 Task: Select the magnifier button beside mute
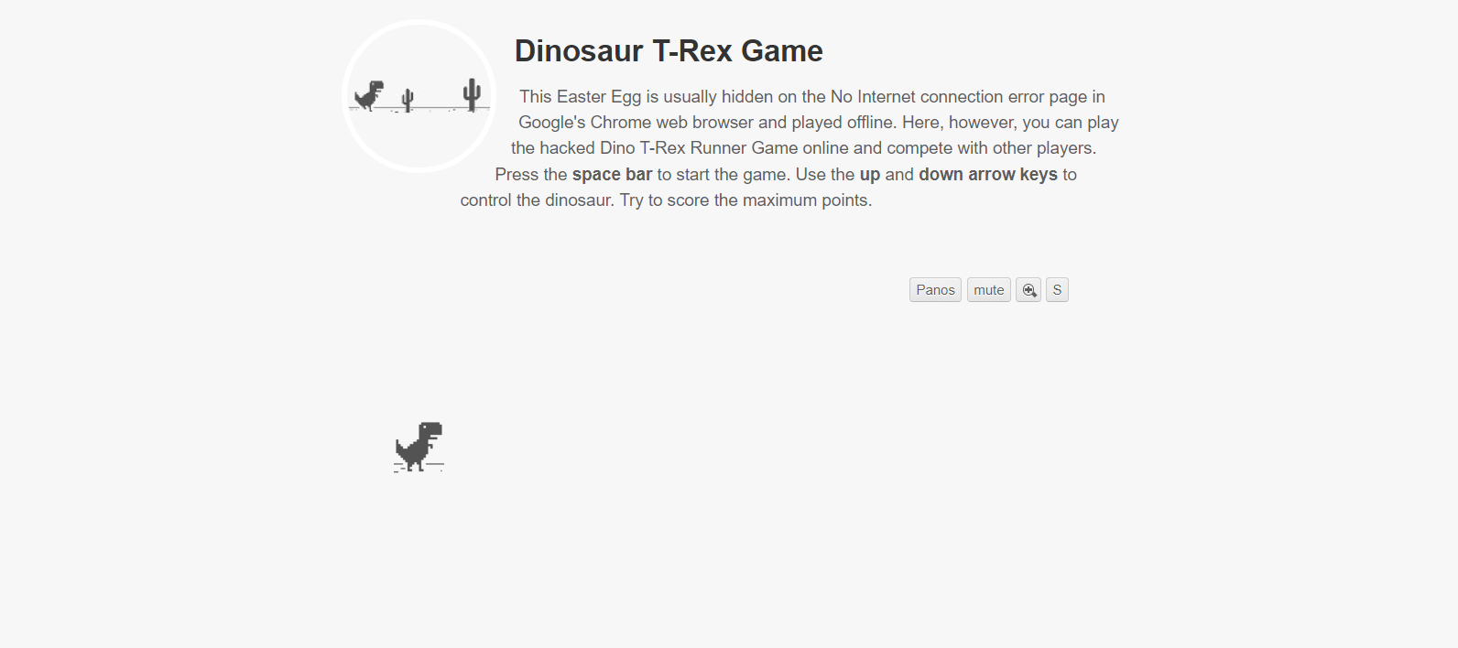click(1028, 289)
